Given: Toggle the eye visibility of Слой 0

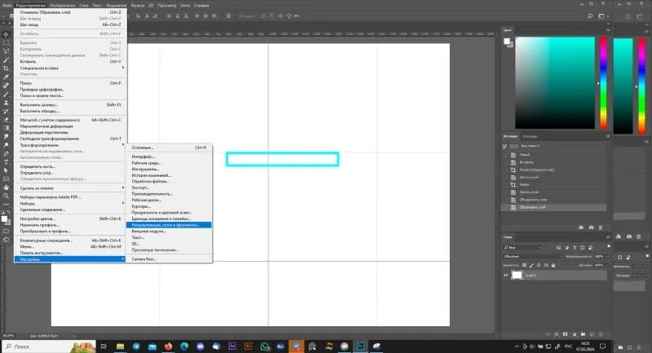Looking at the screenshot, I should 506,276.
